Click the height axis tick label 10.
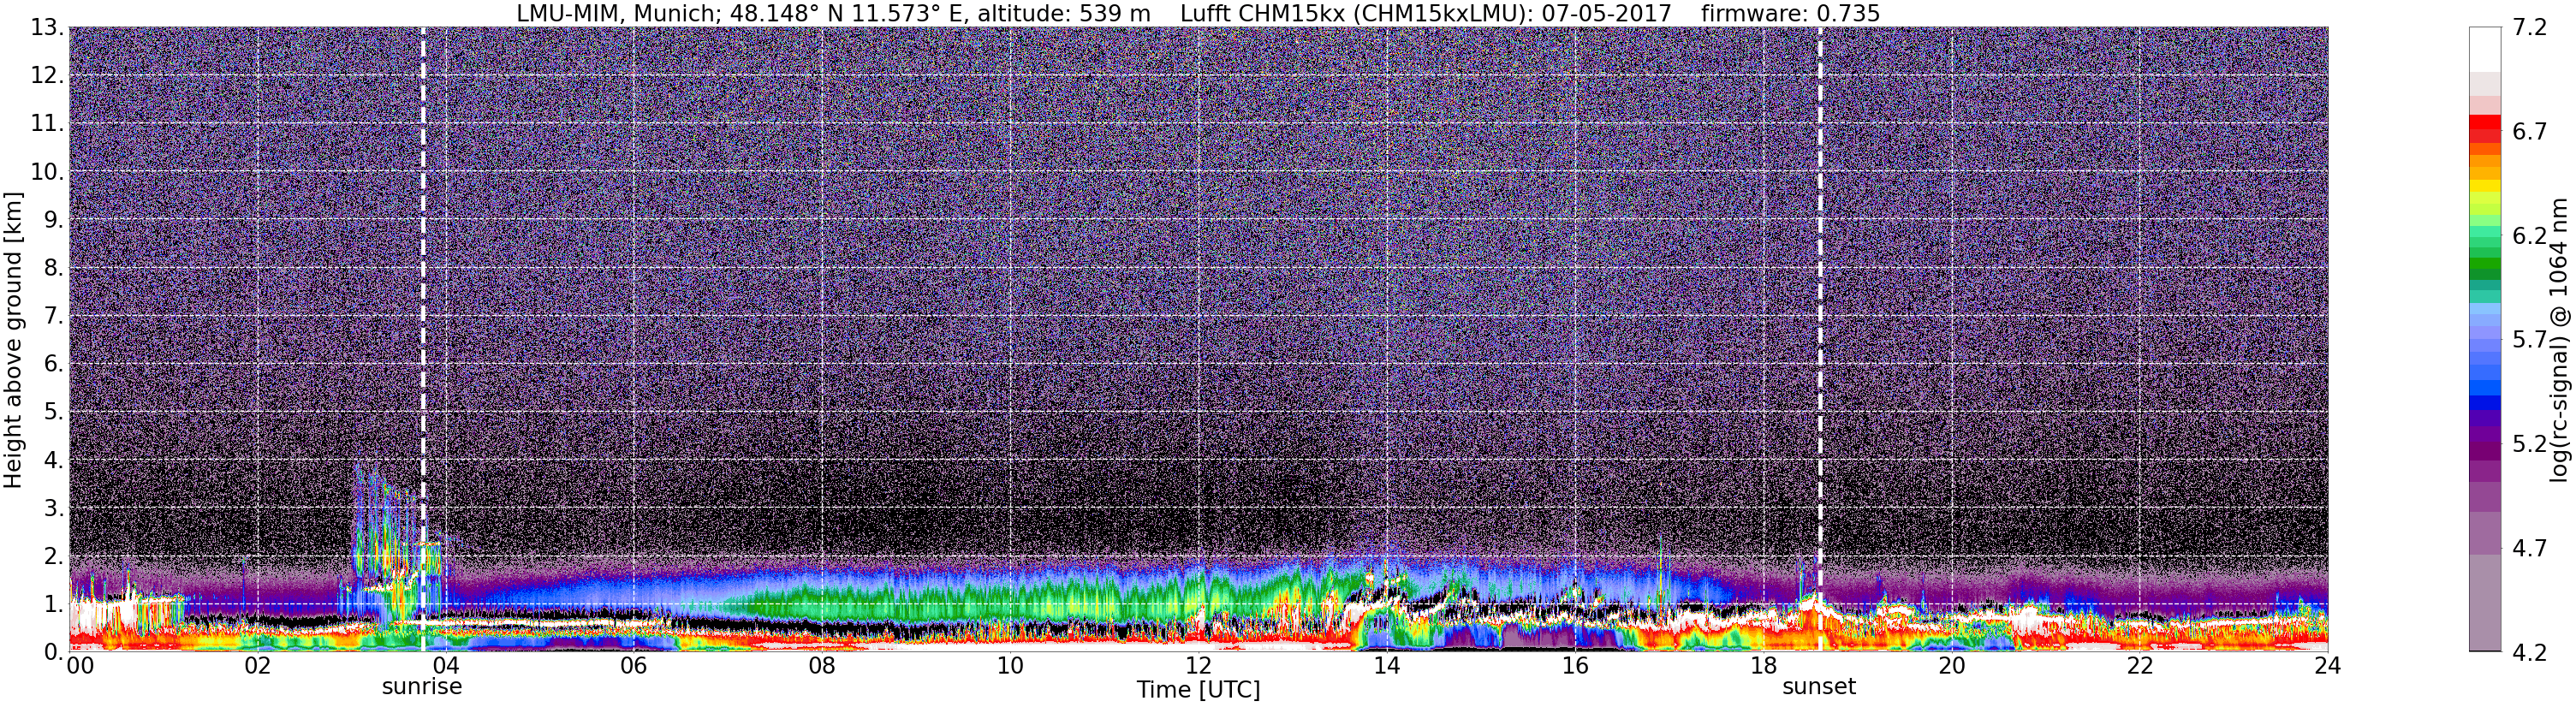This screenshot has width=2576, height=707. click(x=48, y=171)
